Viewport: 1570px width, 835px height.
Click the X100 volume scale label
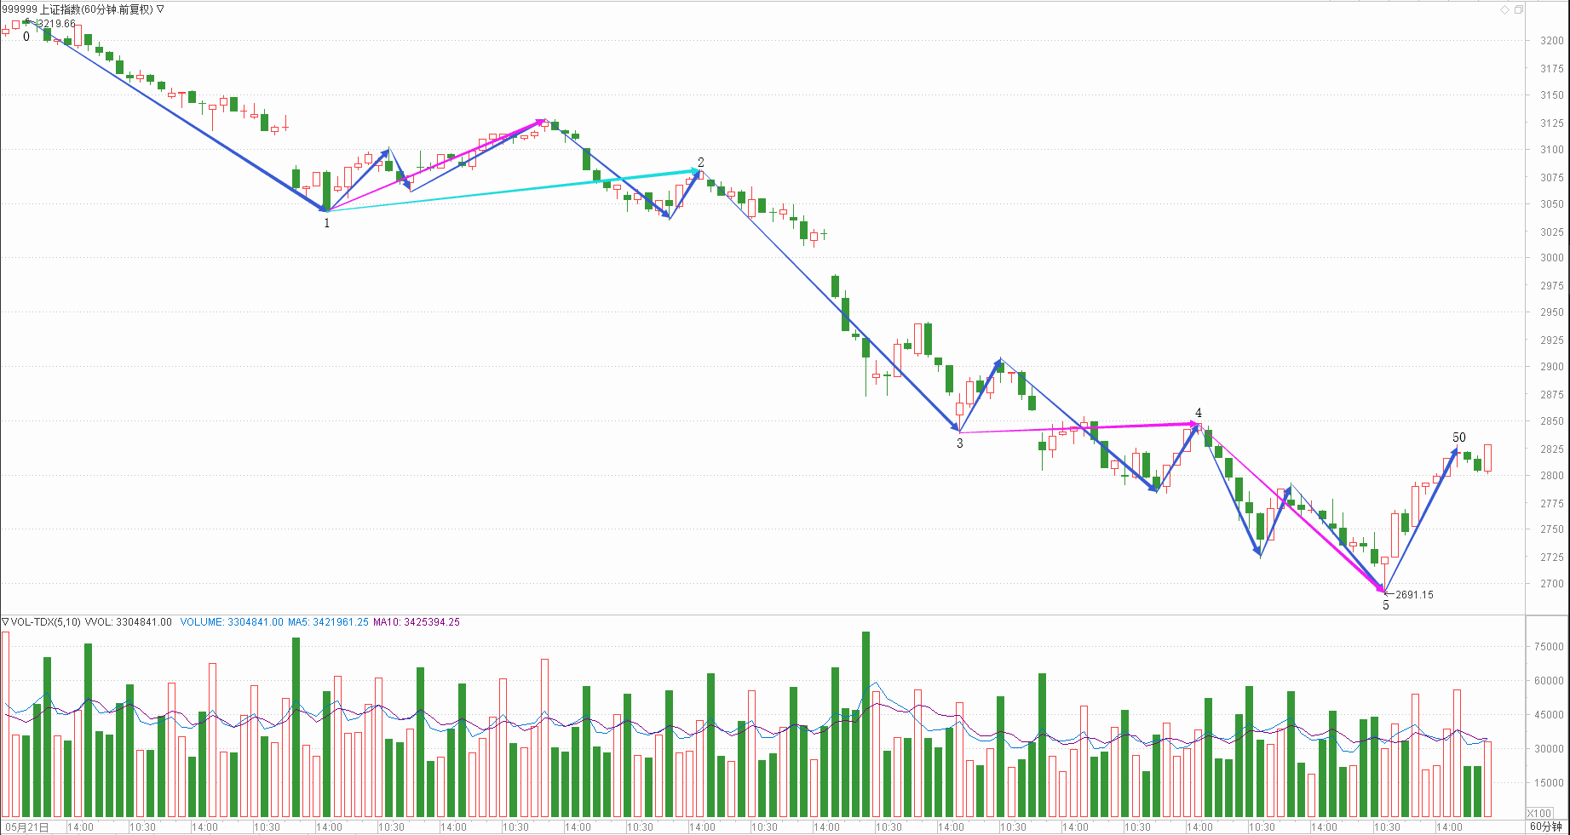point(1539,813)
